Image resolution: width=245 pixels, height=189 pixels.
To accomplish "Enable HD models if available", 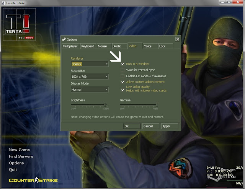I will pos(122,76).
